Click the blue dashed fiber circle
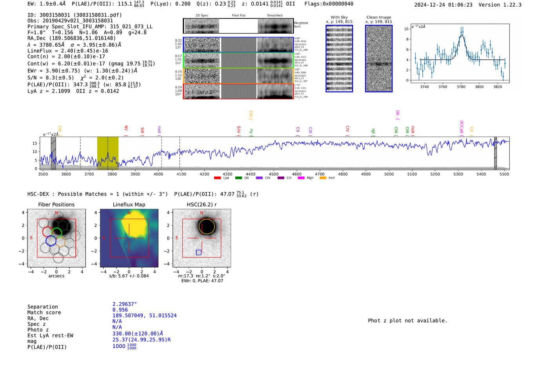The width and height of the screenshot is (549, 374). point(51,241)
